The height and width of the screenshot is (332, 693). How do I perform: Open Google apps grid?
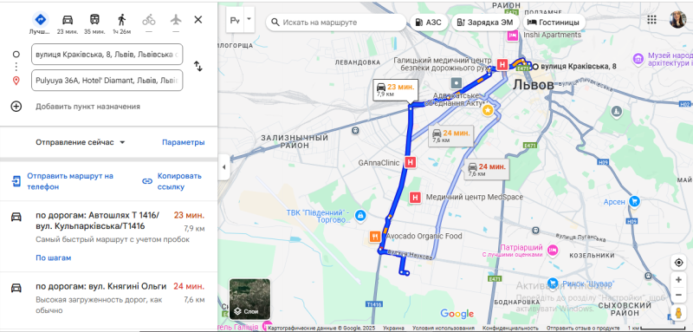coord(651,19)
